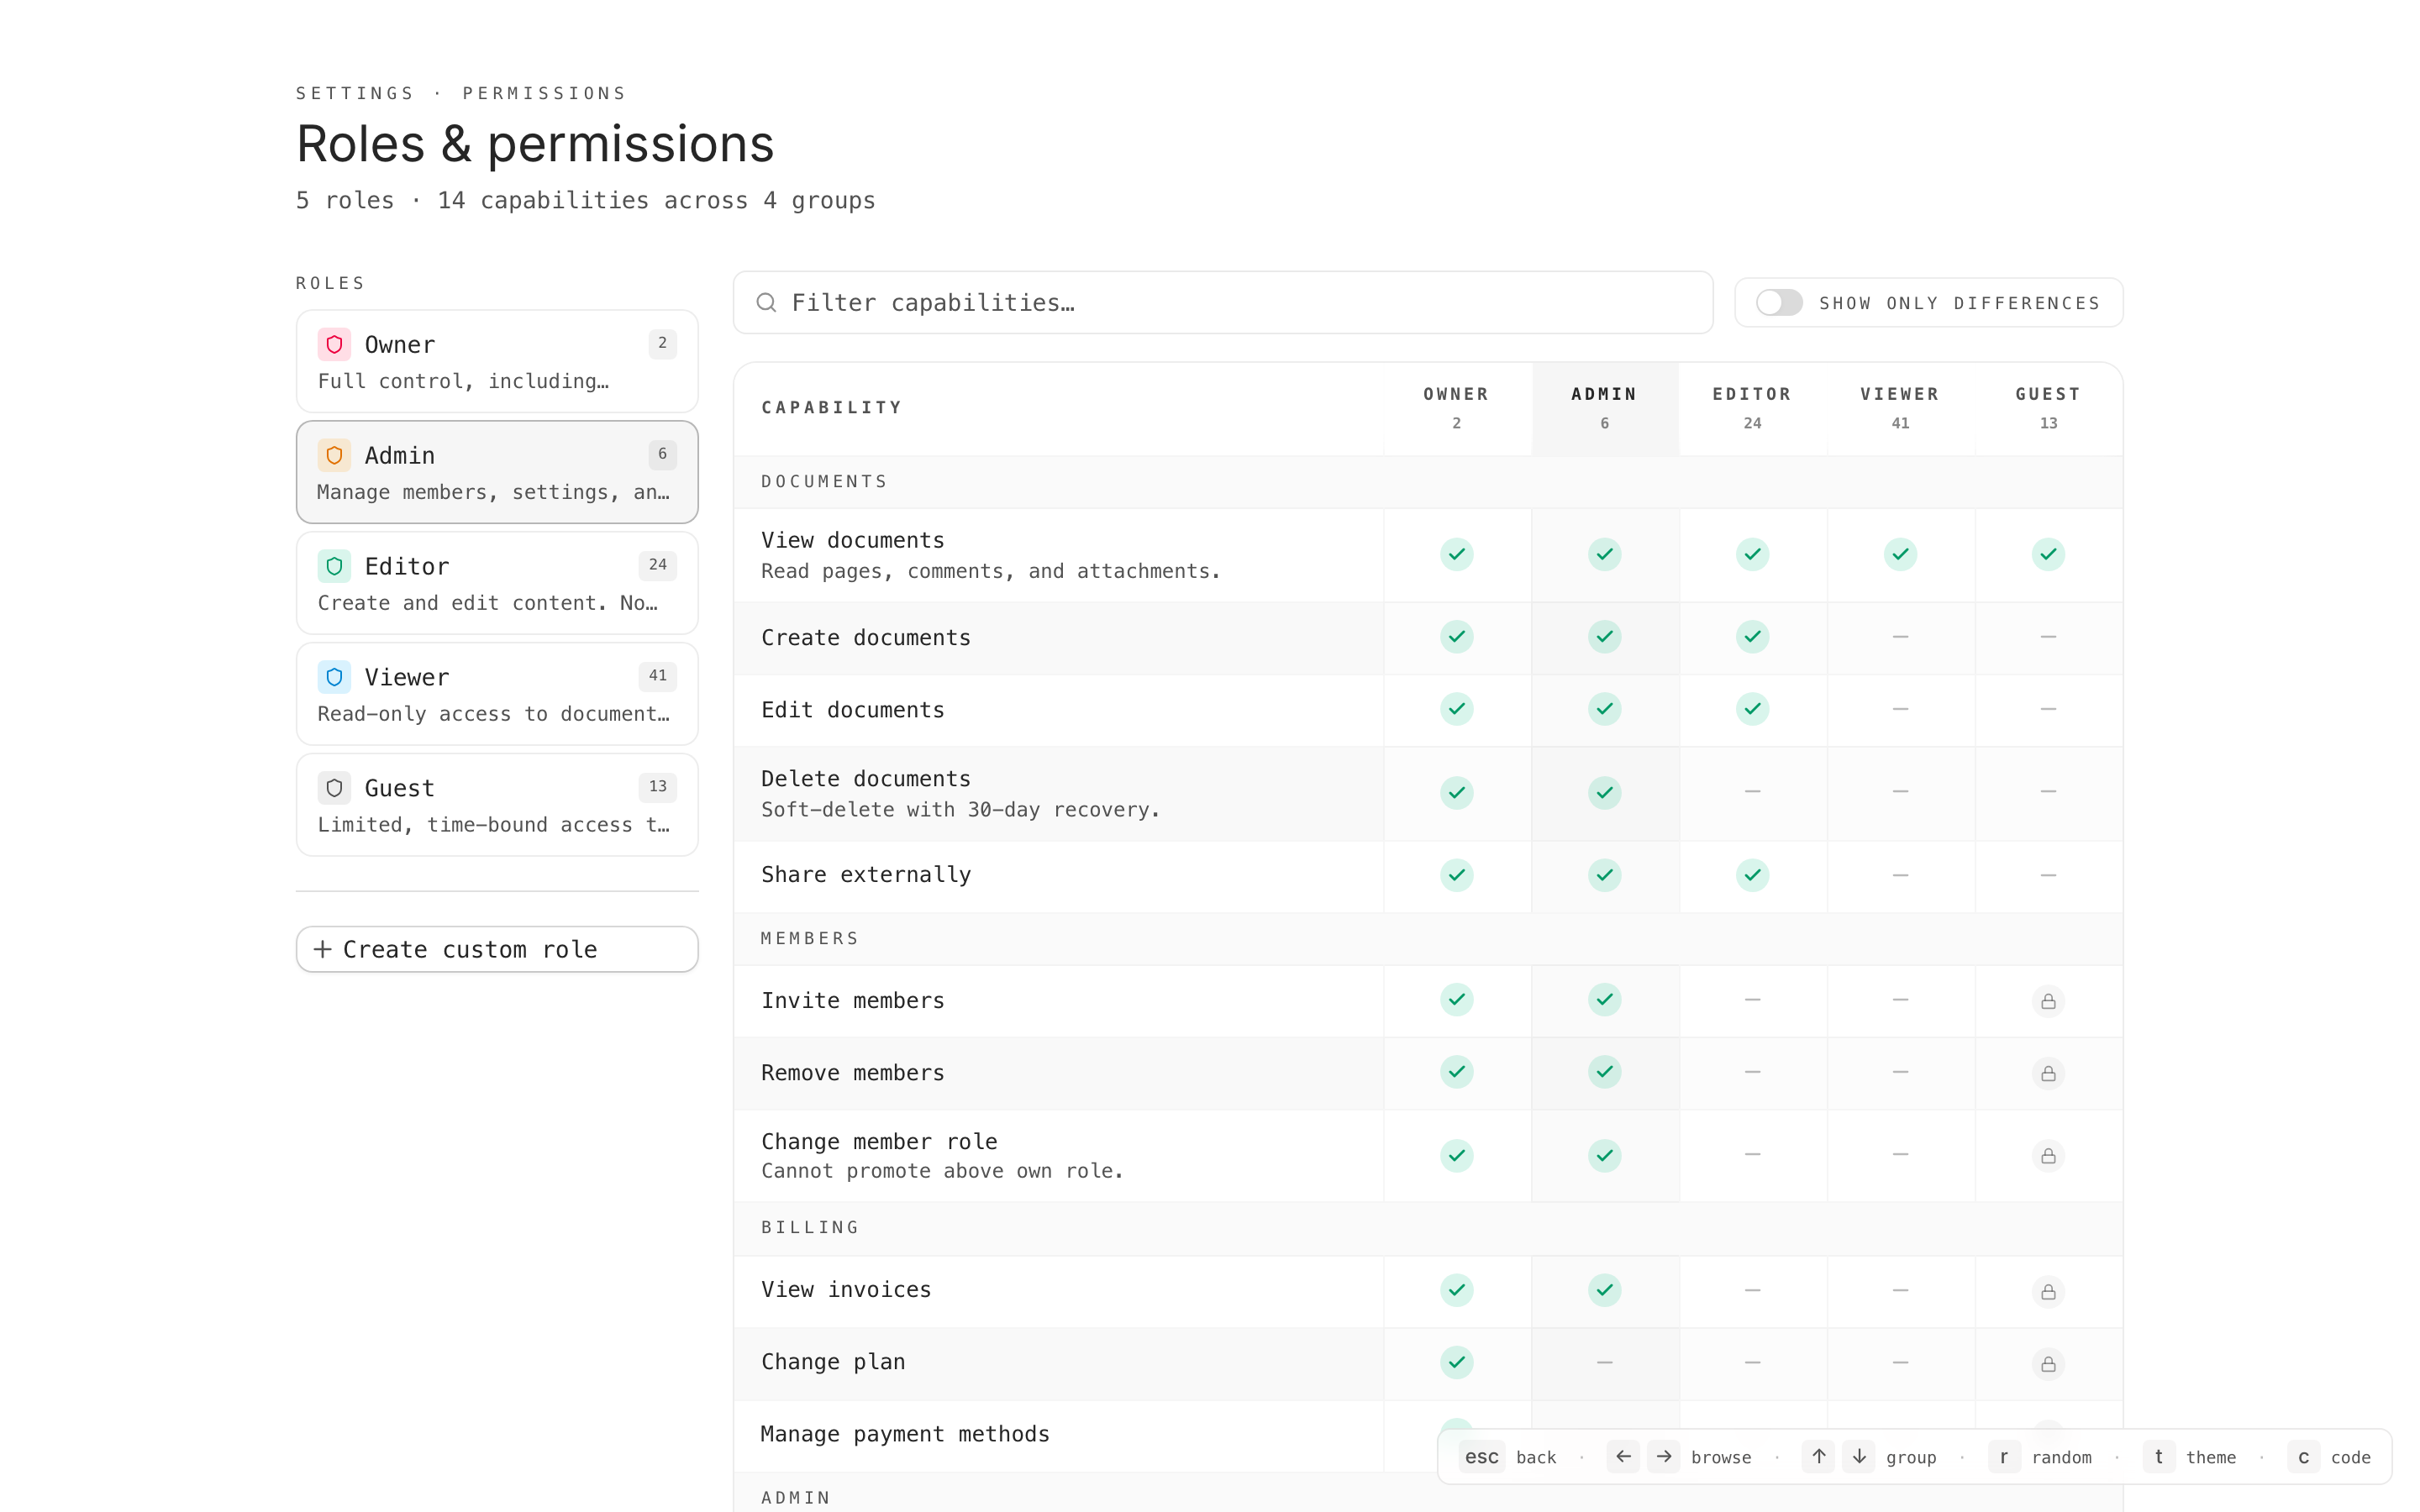2420x1512 pixels.
Task: Toggle Admin dash for Change plan
Action: (1604, 1362)
